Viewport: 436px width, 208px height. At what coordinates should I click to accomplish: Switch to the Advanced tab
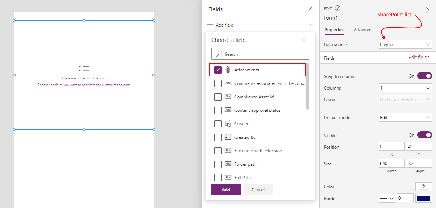(x=362, y=30)
